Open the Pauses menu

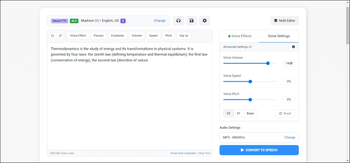point(99,35)
